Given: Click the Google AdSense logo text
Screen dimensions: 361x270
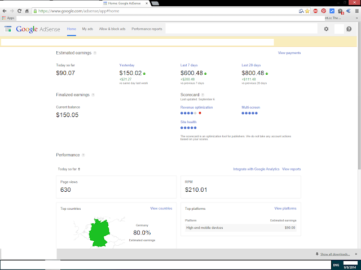Looking at the screenshot, I should [38, 29].
